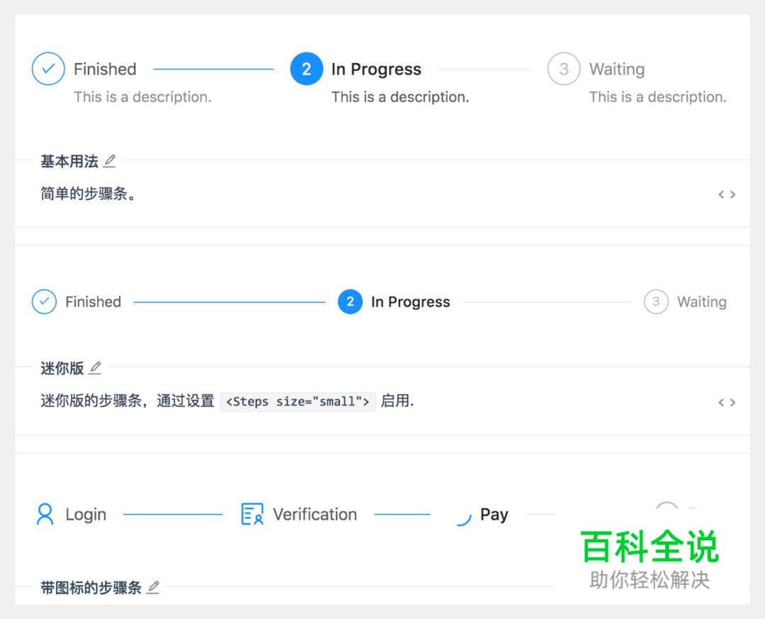Click the Pay loading spinner icon
765x619 pixels.
tap(464, 519)
